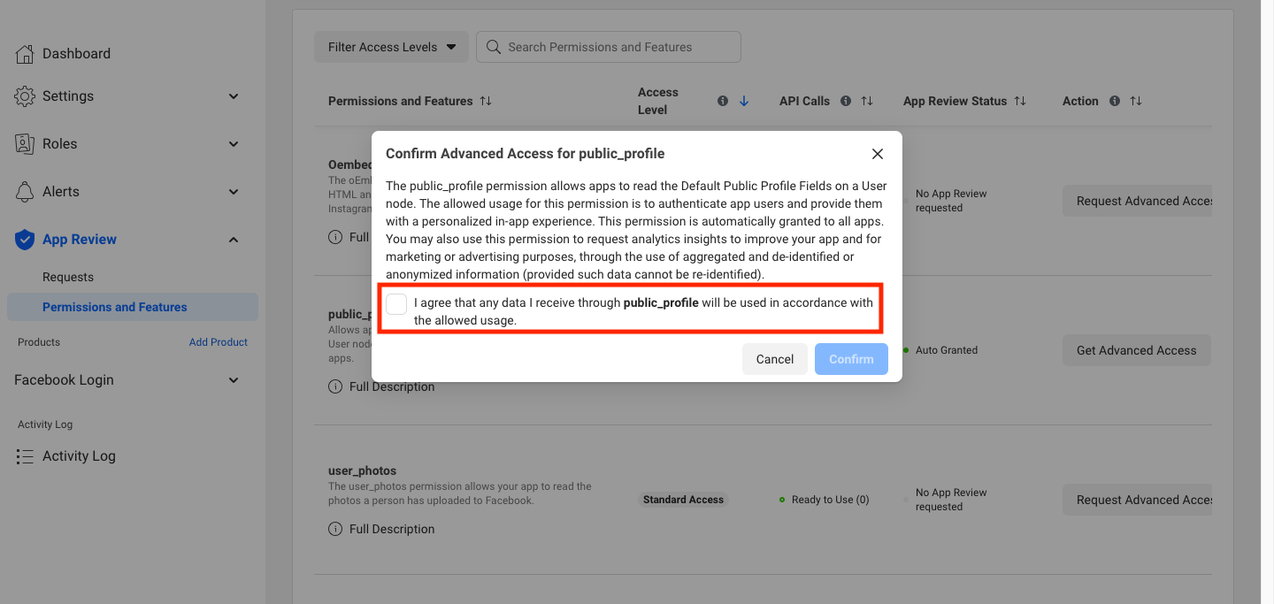Check the public_profile agreement checkbox
The height and width of the screenshot is (604, 1274).
(x=396, y=303)
